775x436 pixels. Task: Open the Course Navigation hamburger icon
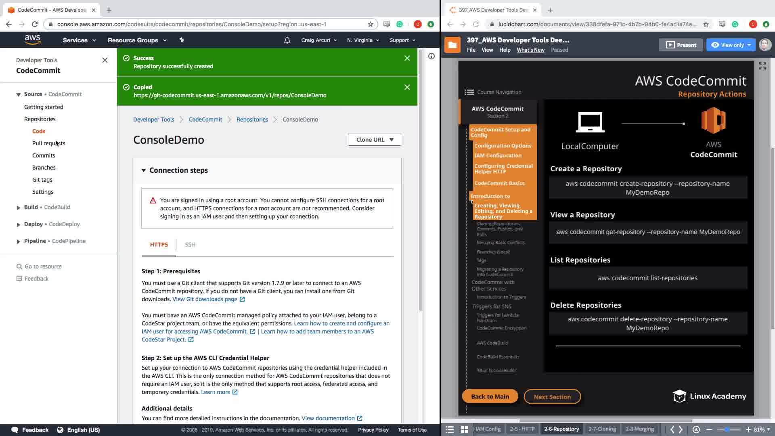point(469,92)
